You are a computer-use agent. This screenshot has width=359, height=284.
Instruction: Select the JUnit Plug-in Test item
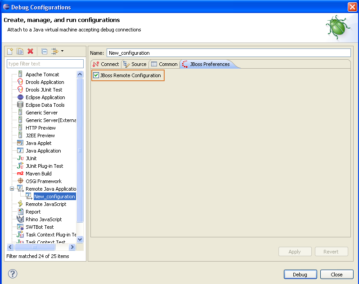tap(44, 166)
